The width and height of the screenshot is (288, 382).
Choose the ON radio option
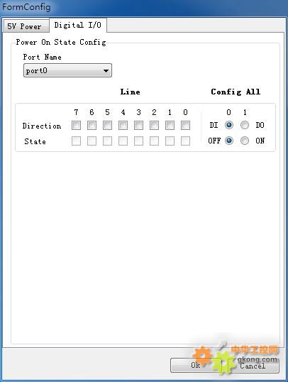[245, 141]
